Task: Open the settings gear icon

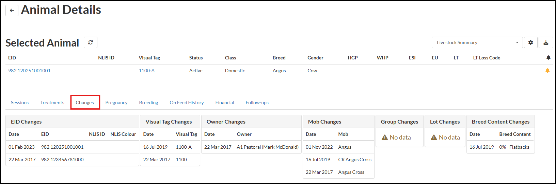Action: [x=530, y=42]
